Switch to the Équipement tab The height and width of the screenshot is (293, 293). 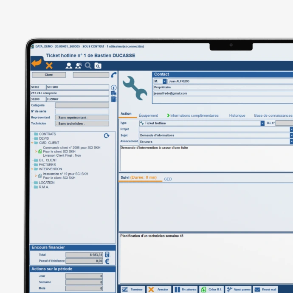tap(148, 116)
